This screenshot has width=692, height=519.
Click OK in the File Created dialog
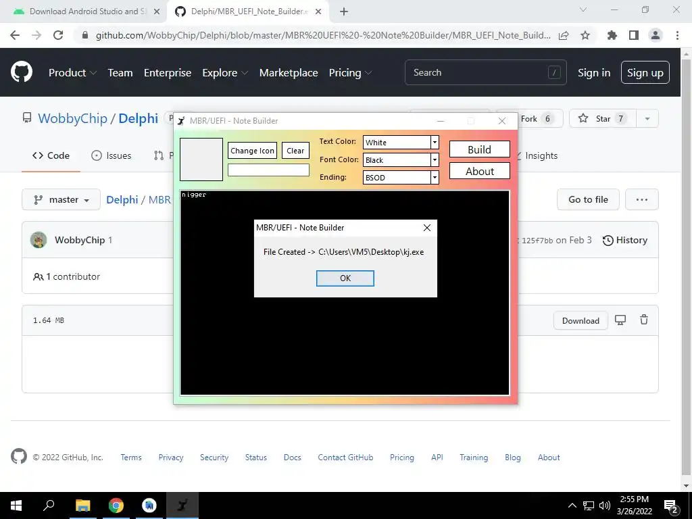tap(345, 278)
